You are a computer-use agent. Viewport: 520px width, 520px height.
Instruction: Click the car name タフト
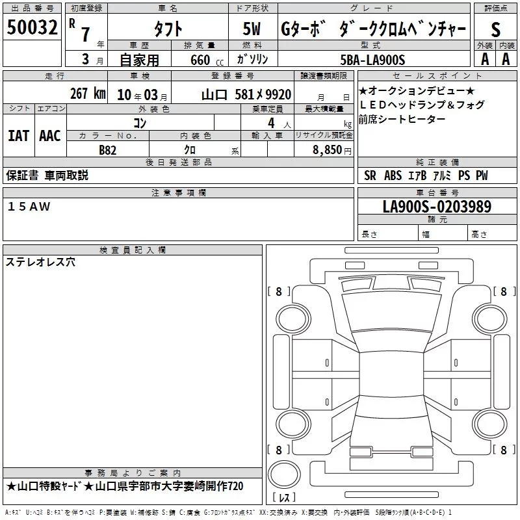(166, 29)
